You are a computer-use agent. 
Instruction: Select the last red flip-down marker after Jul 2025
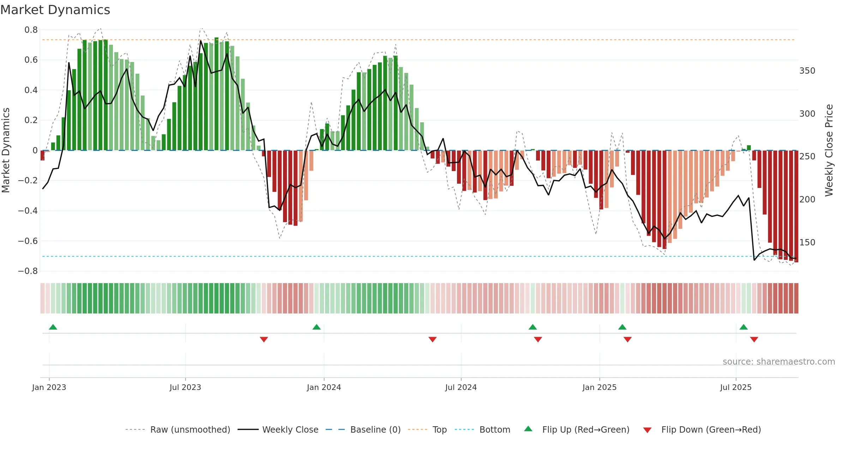coord(754,339)
